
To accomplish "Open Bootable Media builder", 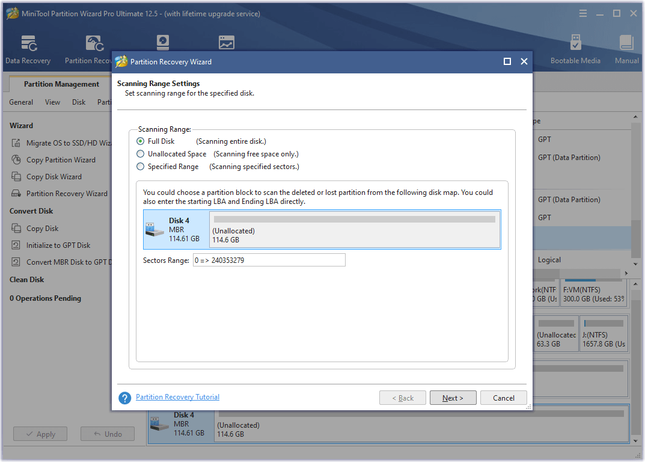I will pyautogui.click(x=575, y=49).
